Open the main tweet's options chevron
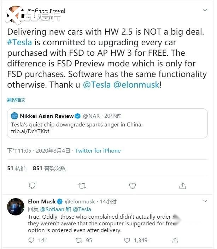Image resolution: width=217 pixels, height=249 pixels. click(205, 11)
